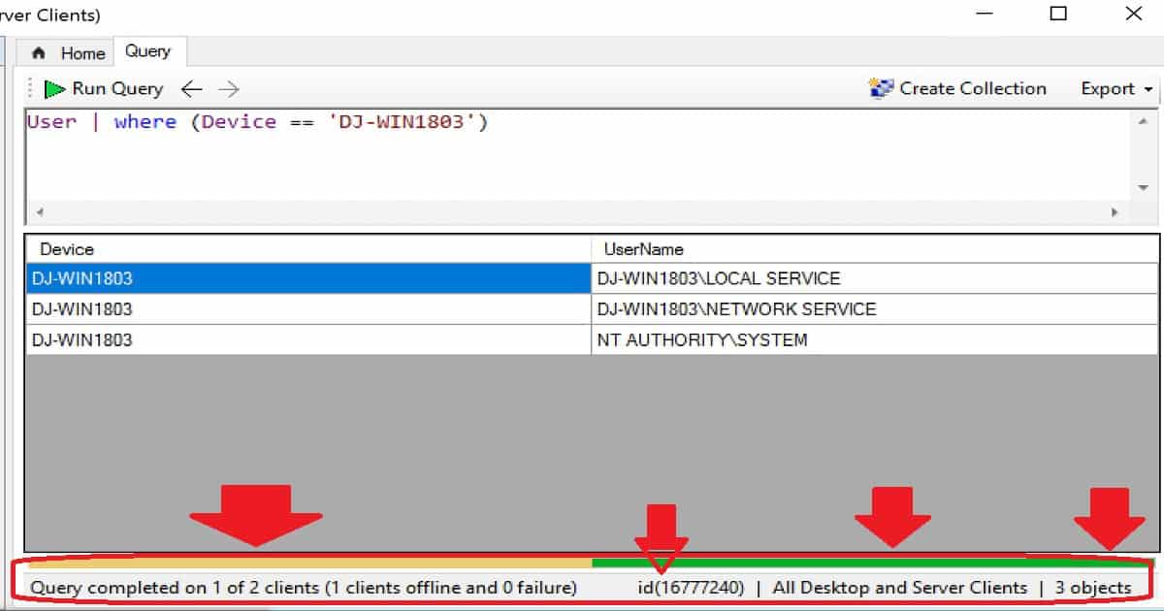The image size is (1164, 611).
Task: Click the forward arrow in query toolbar
Action: 229,89
